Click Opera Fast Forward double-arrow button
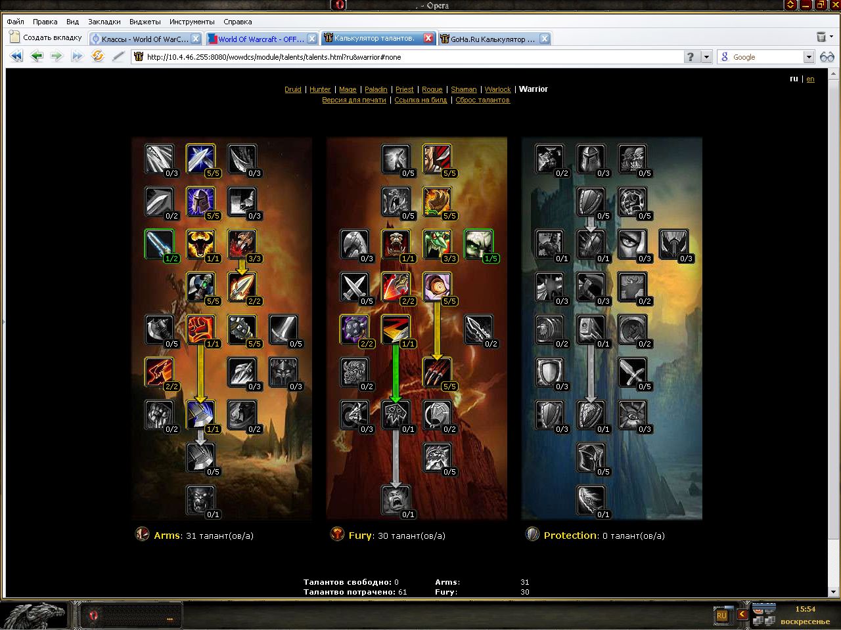841x630 pixels. point(77,56)
